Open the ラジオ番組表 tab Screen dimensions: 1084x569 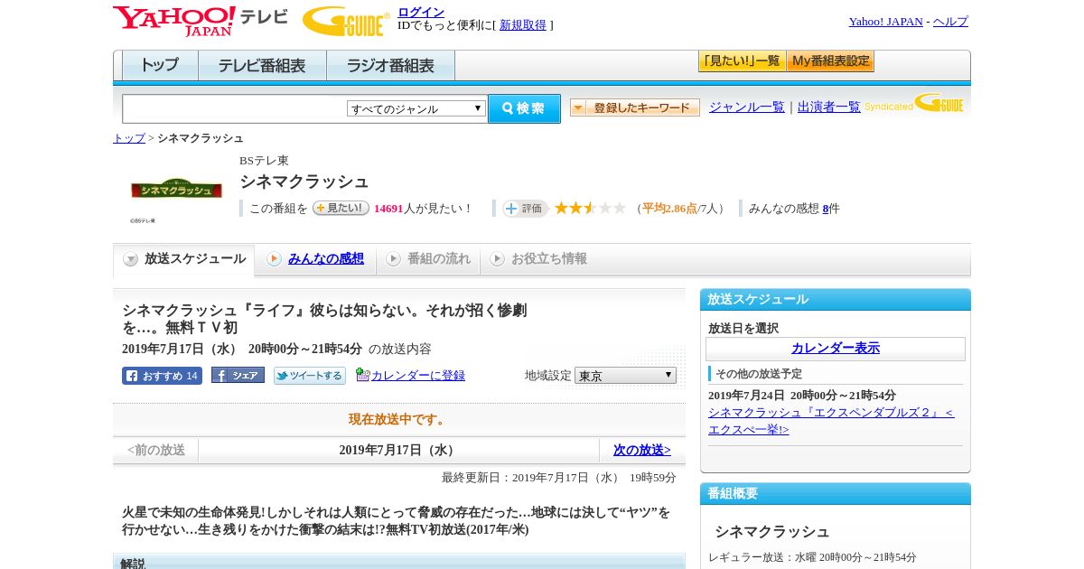coord(390,66)
